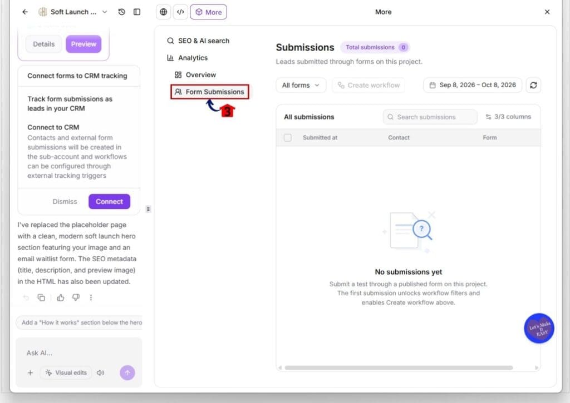Click the More tab button

coord(209,12)
